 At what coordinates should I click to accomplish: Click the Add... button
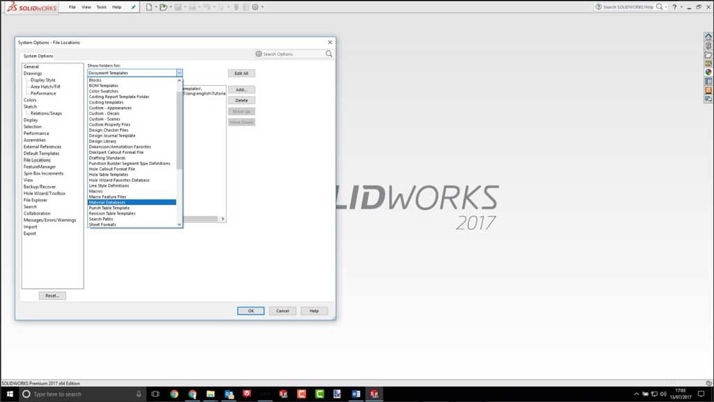tap(241, 90)
